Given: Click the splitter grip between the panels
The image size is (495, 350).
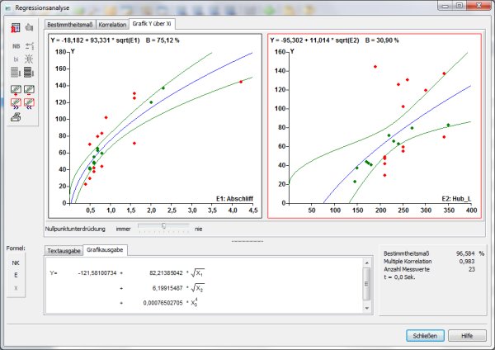Looking at the screenshot, I should (x=247, y=241).
